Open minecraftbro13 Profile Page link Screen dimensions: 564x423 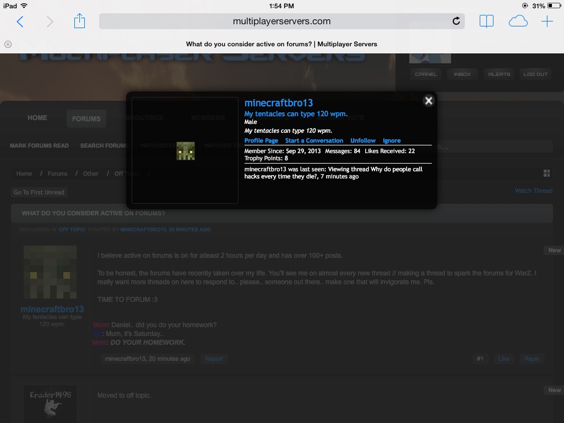(261, 140)
